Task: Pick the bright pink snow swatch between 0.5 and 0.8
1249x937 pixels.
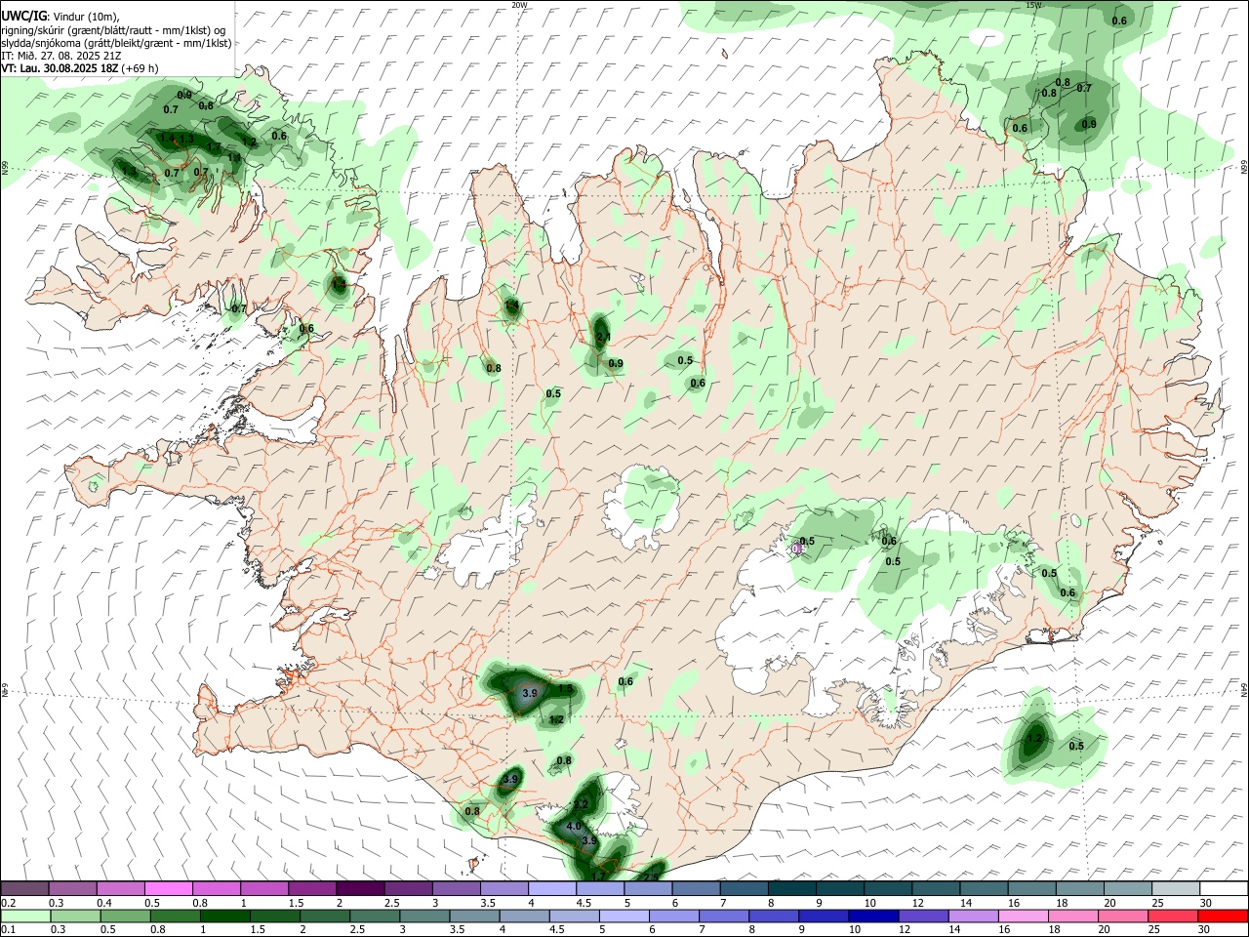Action: (x=169, y=888)
